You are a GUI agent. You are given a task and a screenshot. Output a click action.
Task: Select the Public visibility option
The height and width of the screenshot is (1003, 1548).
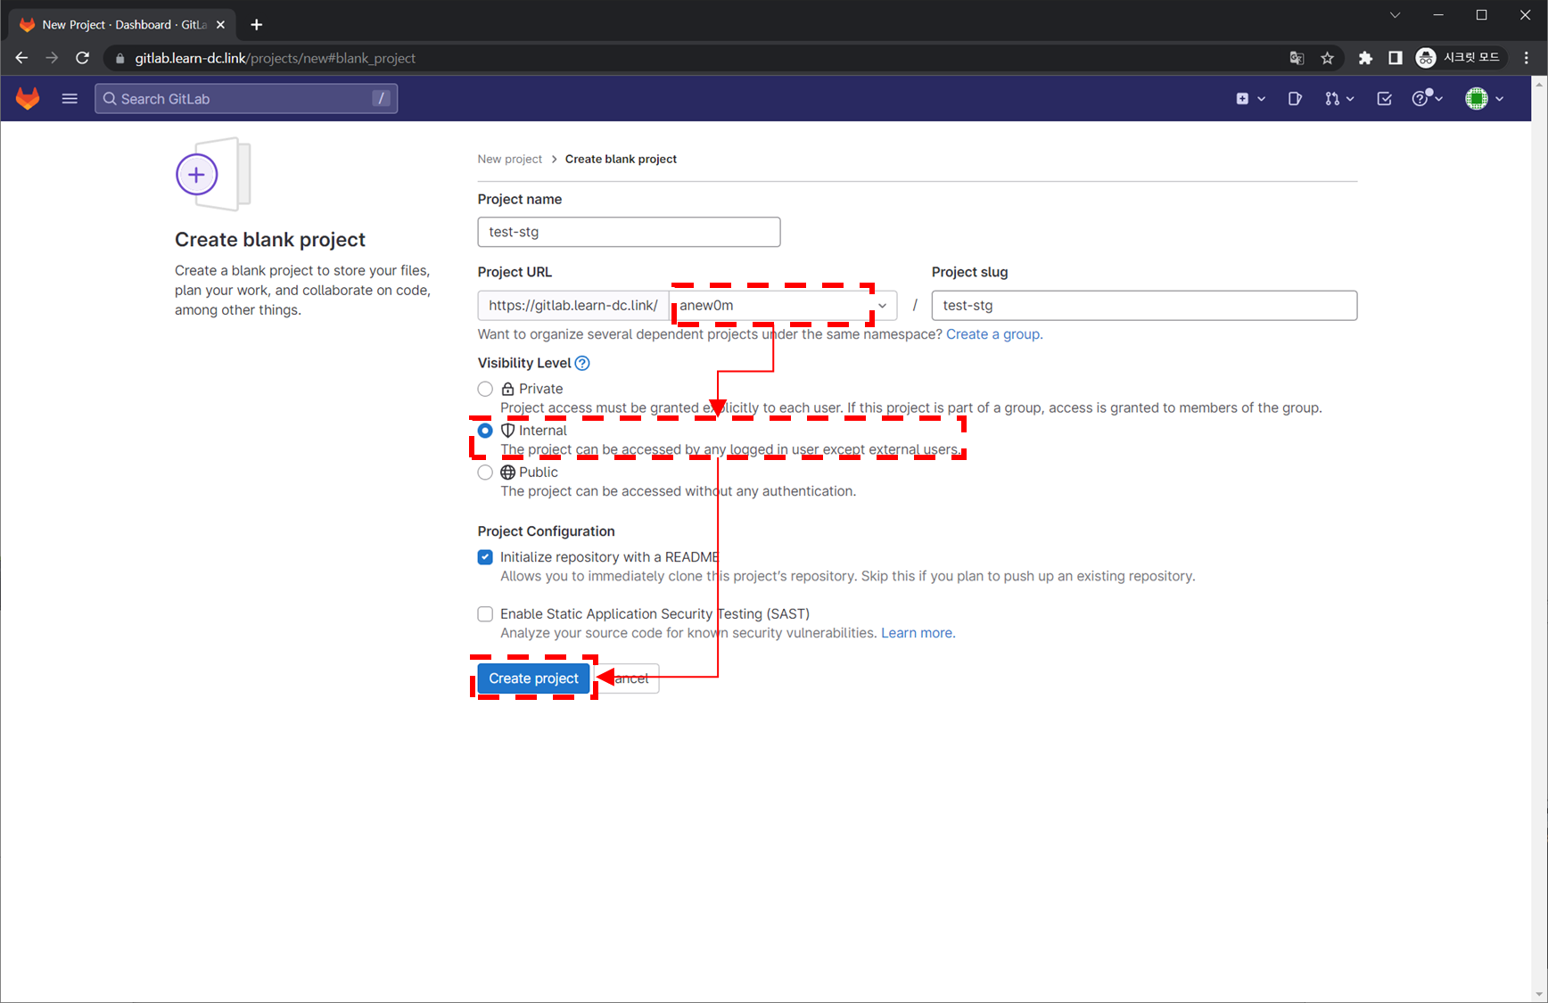tap(485, 473)
